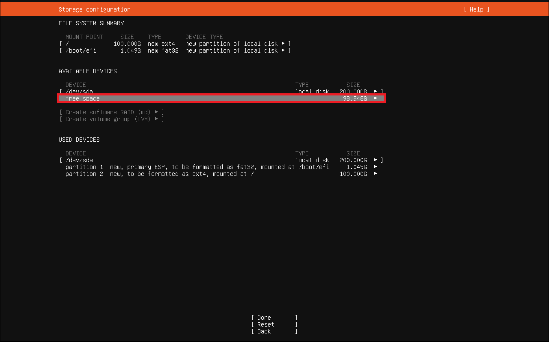The width and height of the screenshot is (549, 342).
Task: Click the "MOUNT POINT" column header
Action: (x=84, y=37)
